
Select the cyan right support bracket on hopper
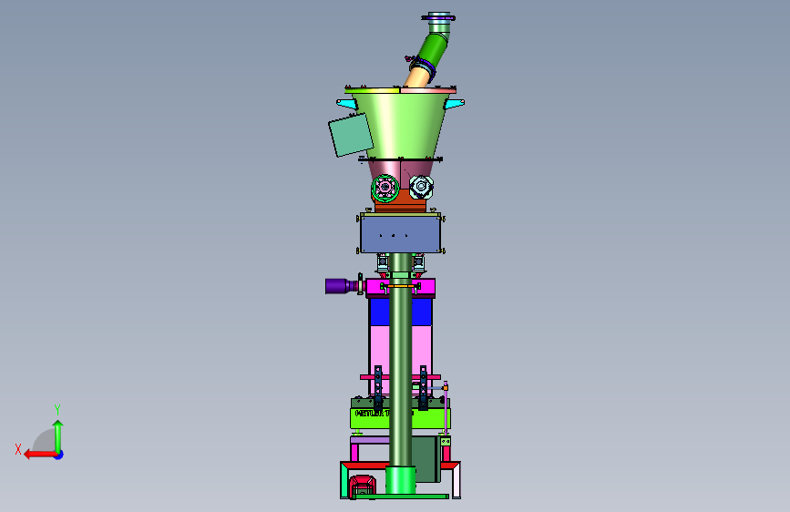click(x=454, y=104)
